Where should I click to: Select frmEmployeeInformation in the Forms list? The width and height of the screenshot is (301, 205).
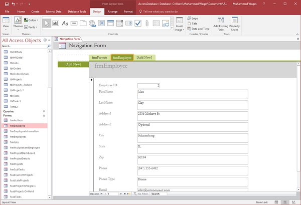25,131
